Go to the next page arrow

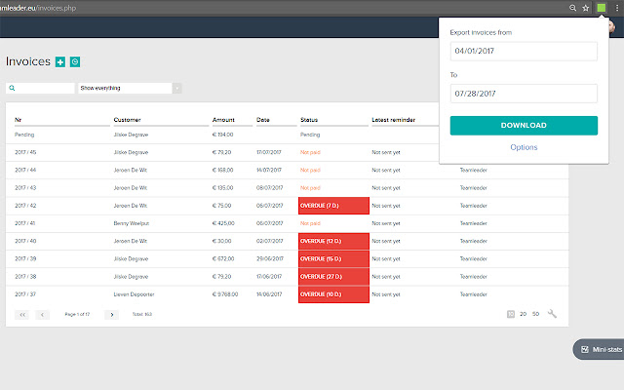click(112, 315)
